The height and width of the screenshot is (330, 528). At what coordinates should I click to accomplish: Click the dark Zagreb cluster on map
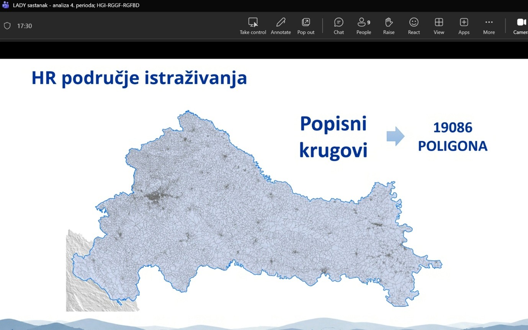pyautogui.click(x=157, y=197)
